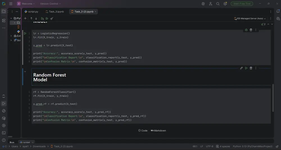Viewport: 281px width, 150px height.
Task: Edit the Random Forest Model markdown cell
Action: tap(241, 68)
